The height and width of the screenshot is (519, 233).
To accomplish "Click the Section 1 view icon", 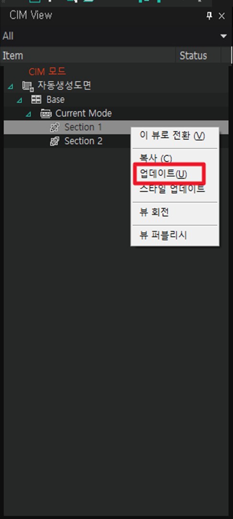I will tap(55, 127).
